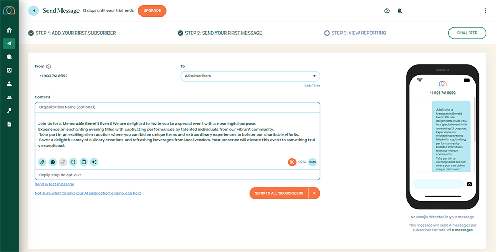
Task: Click the trial days remaining notice
Action: pyautogui.click(x=108, y=11)
